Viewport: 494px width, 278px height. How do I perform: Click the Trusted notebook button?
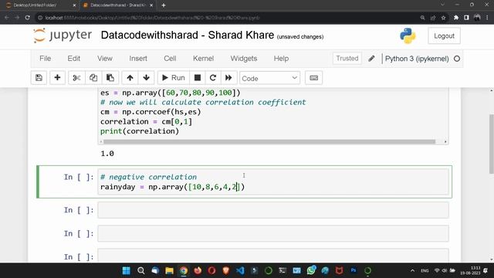pyautogui.click(x=347, y=59)
